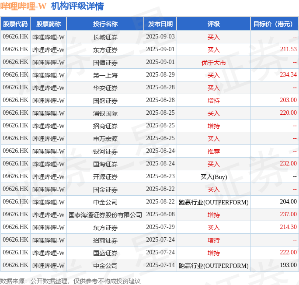This screenshot has width=299, height=285.
Task: Click the date 2025-08-29
Action: point(160,74)
